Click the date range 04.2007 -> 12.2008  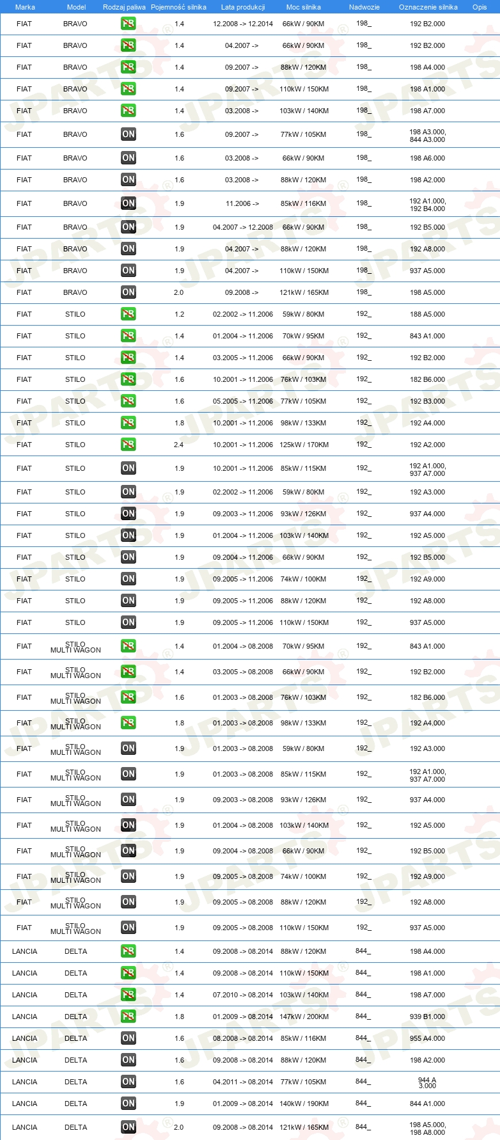tap(243, 227)
